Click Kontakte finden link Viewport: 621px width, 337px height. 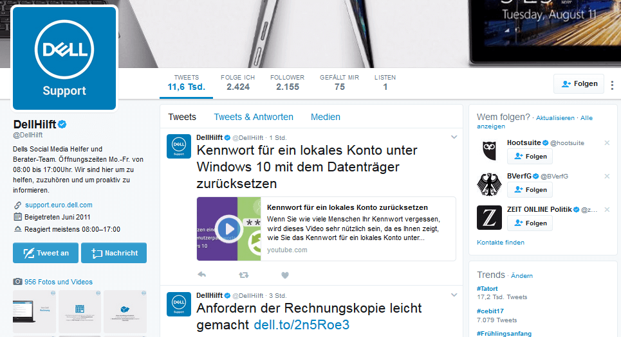click(x=501, y=243)
